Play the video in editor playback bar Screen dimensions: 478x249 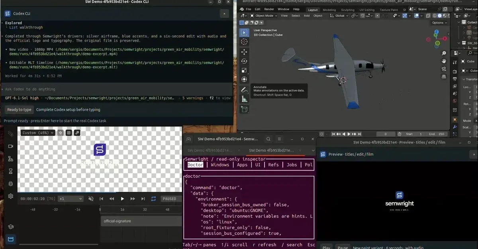tap(122, 199)
